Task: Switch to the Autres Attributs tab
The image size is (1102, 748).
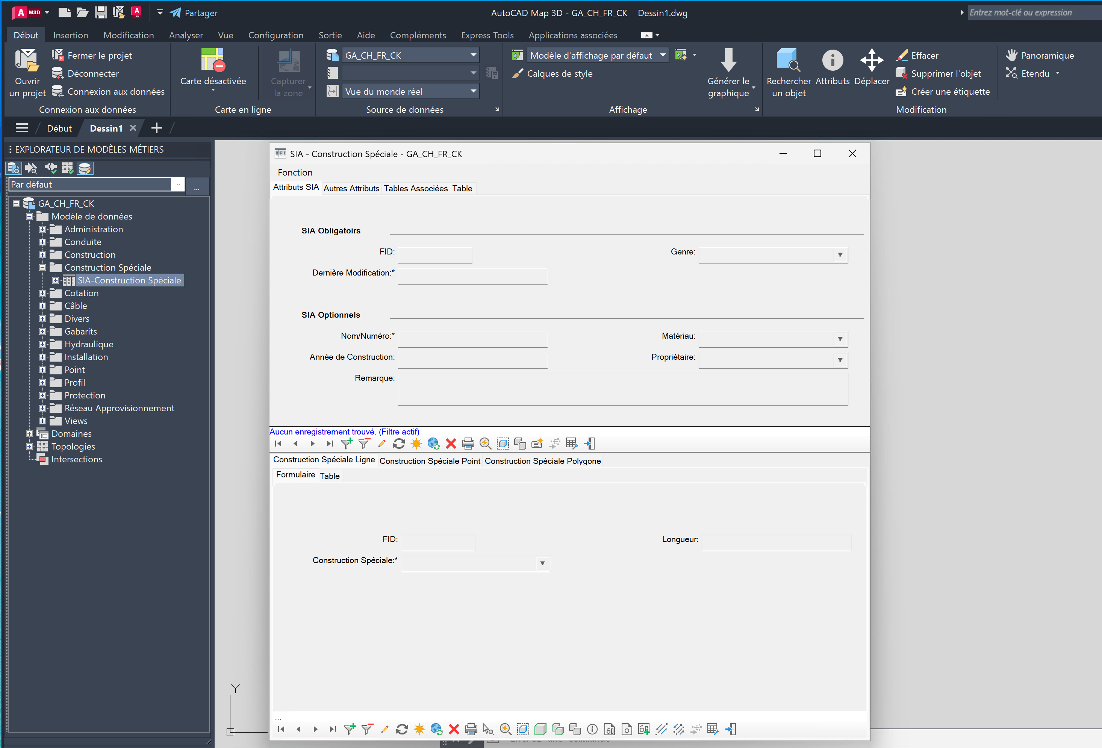Action: coord(351,188)
